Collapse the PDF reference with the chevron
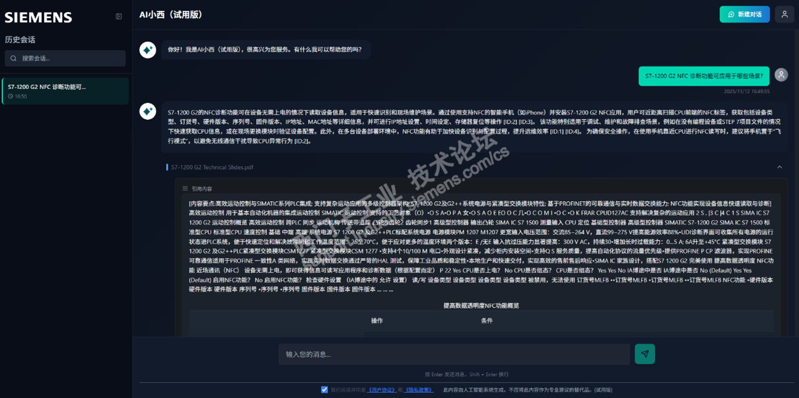 780,167
